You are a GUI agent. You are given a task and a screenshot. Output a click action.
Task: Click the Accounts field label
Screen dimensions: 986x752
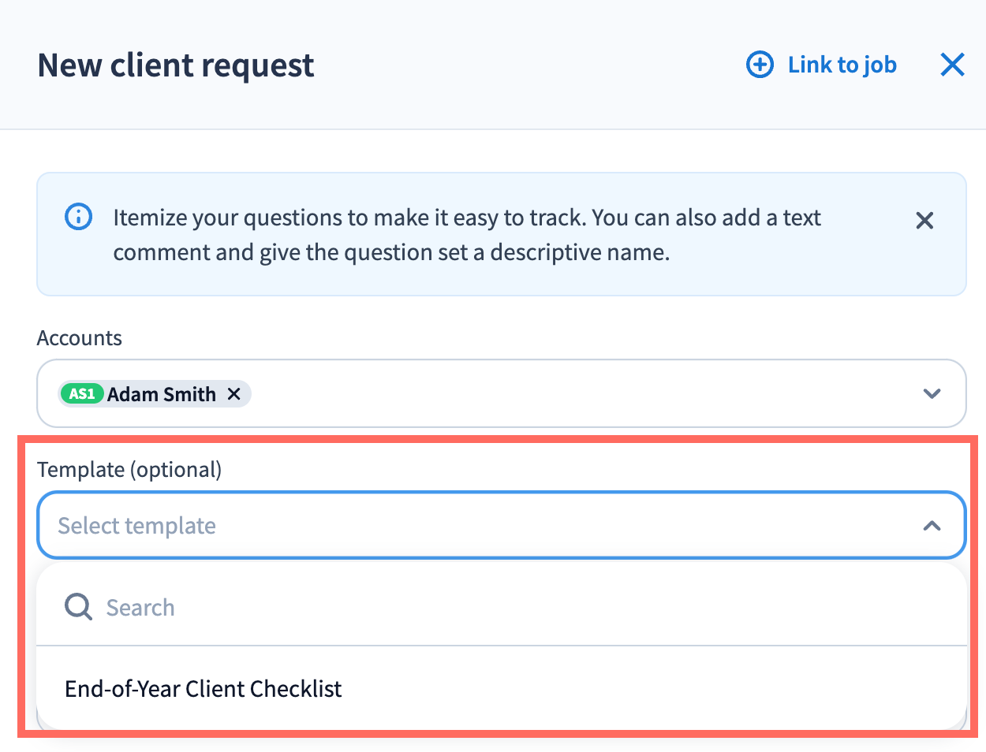pos(80,338)
